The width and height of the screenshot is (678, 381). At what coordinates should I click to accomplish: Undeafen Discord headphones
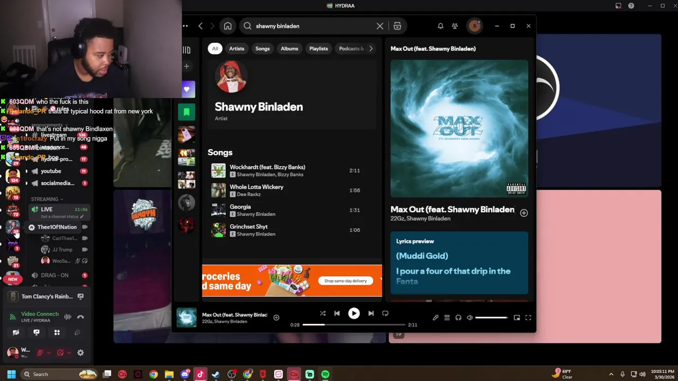pyautogui.click(x=60, y=353)
